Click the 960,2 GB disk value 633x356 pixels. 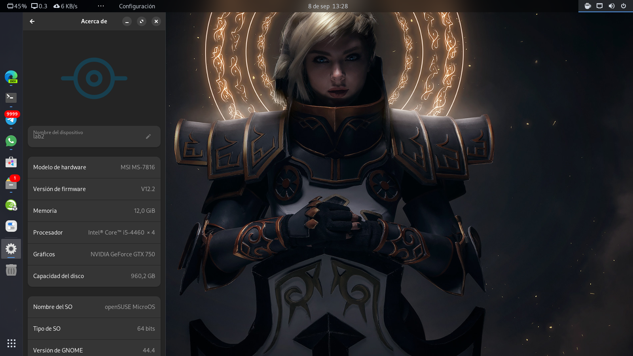[143, 276]
